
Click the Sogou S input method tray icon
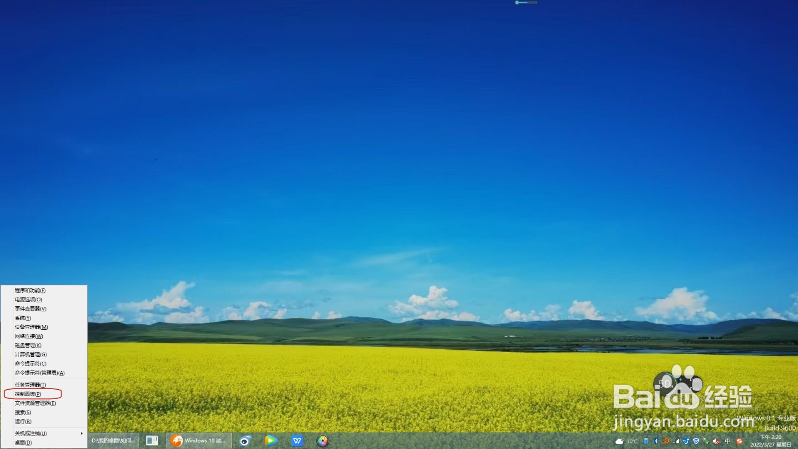[740, 441]
